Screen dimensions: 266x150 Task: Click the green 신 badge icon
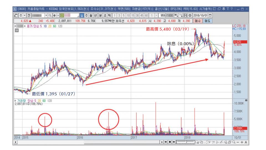pos(62,15)
